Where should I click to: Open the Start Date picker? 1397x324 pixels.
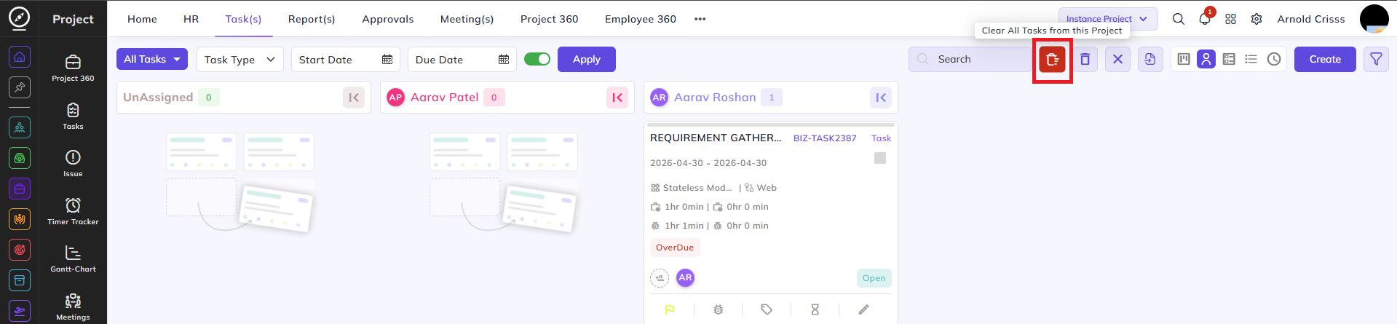345,60
